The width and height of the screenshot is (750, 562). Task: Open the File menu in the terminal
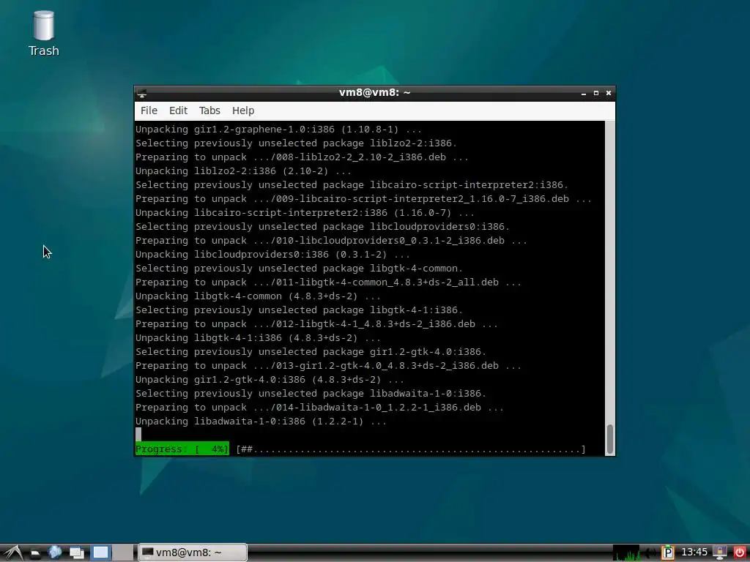tap(149, 110)
